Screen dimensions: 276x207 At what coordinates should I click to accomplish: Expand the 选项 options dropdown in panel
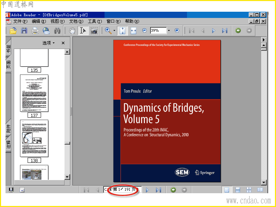point(49,43)
